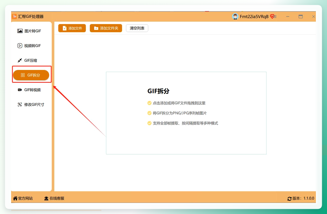The width and height of the screenshot is (327, 214).
Task: Click the text 支持全部帧提取、按间隔提取等多种模式
Action: (x=185, y=123)
